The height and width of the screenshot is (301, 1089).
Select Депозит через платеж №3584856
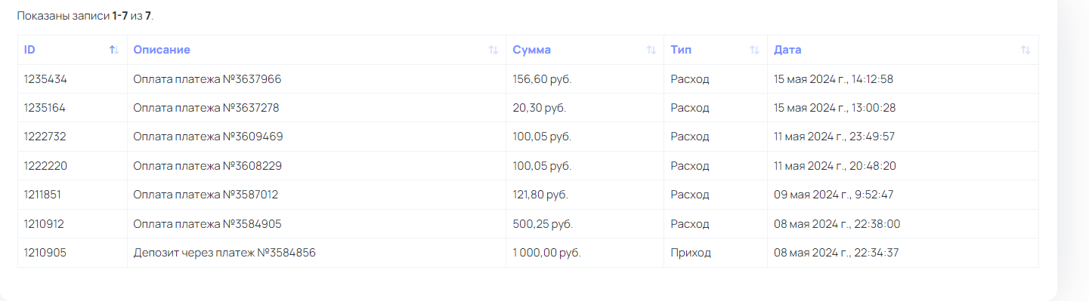(x=224, y=253)
